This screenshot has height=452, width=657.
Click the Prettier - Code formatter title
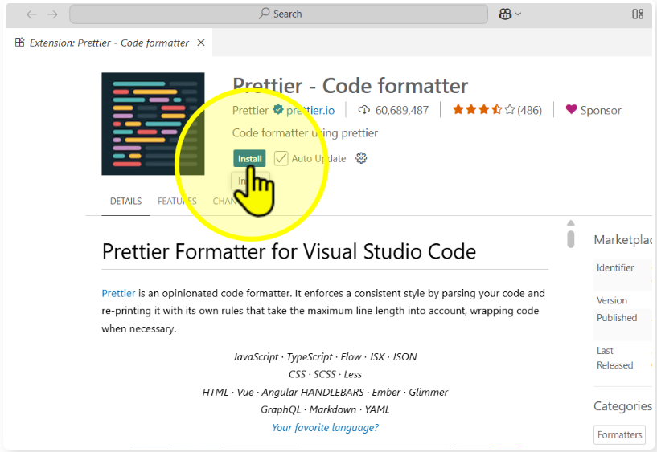click(351, 86)
